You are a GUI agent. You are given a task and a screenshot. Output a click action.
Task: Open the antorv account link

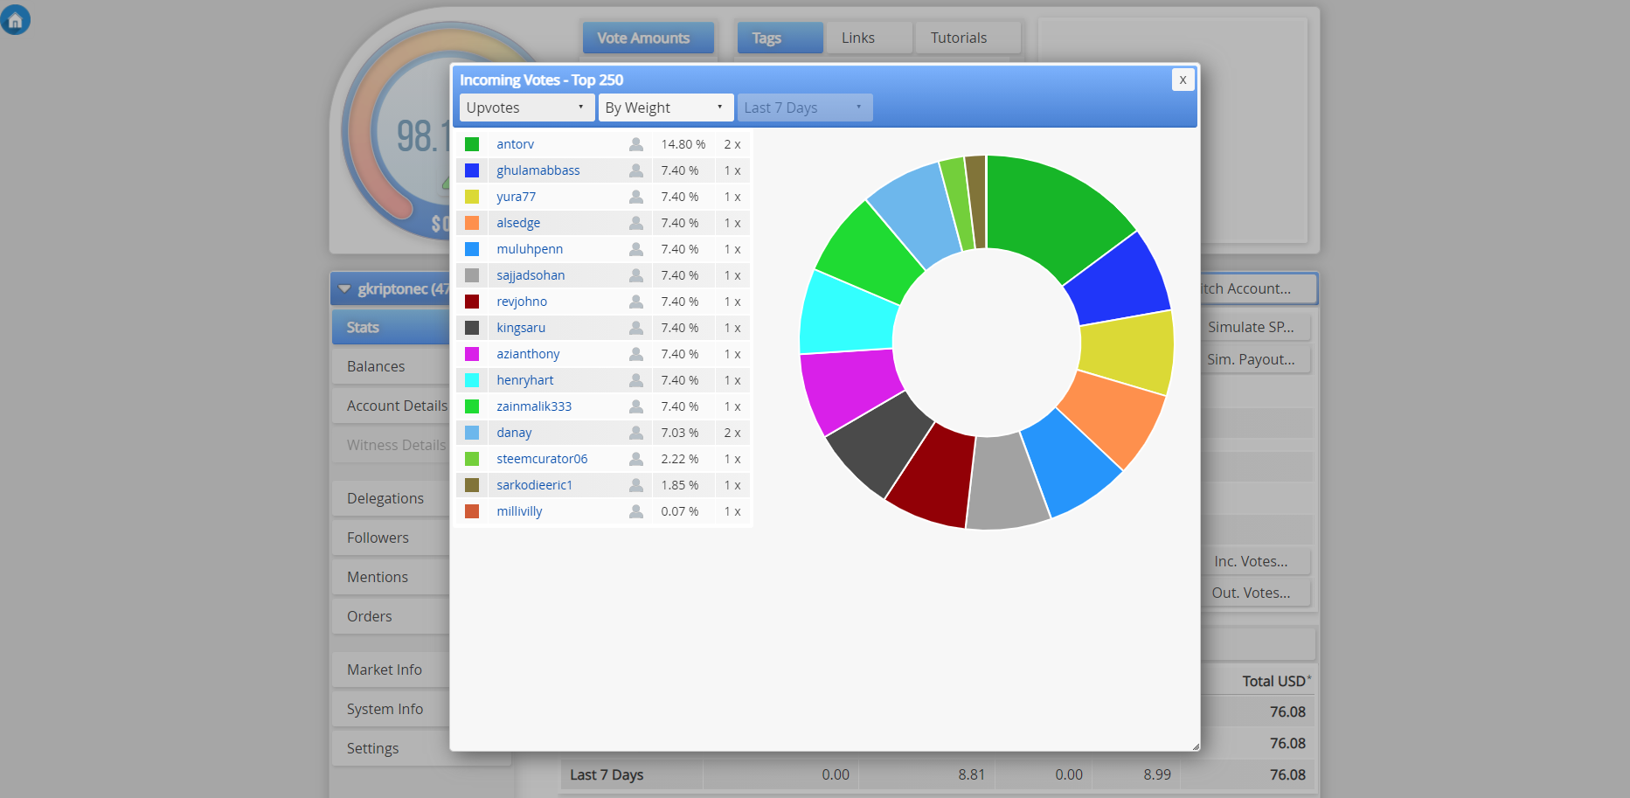pos(516,144)
